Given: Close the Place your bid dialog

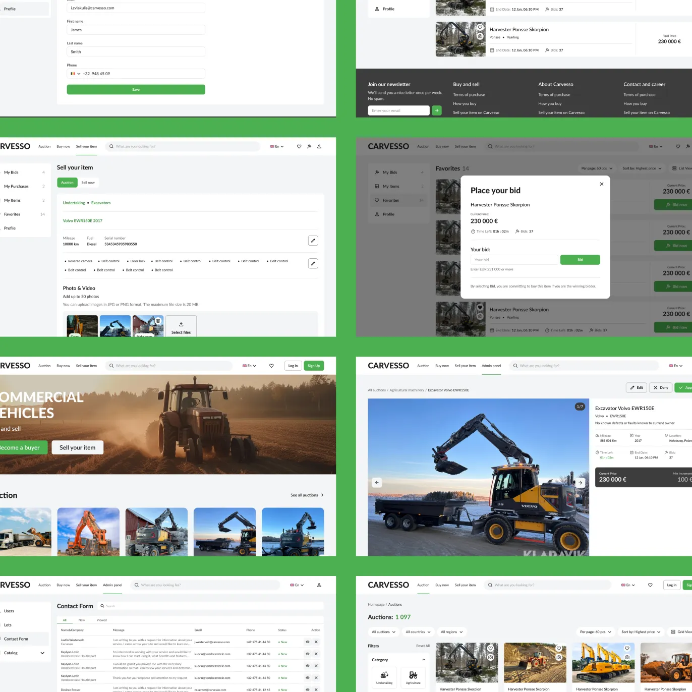Looking at the screenshot, I should click(602, 184).
